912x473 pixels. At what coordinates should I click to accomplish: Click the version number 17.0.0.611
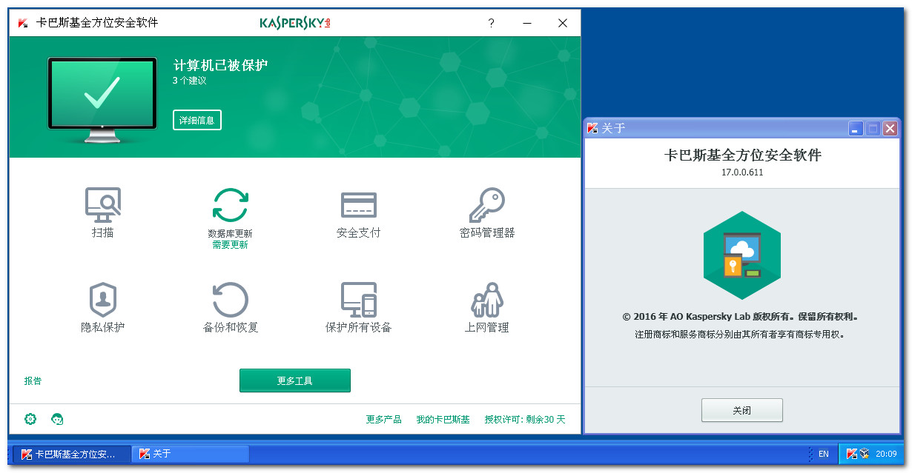click(x=742, y=172)
